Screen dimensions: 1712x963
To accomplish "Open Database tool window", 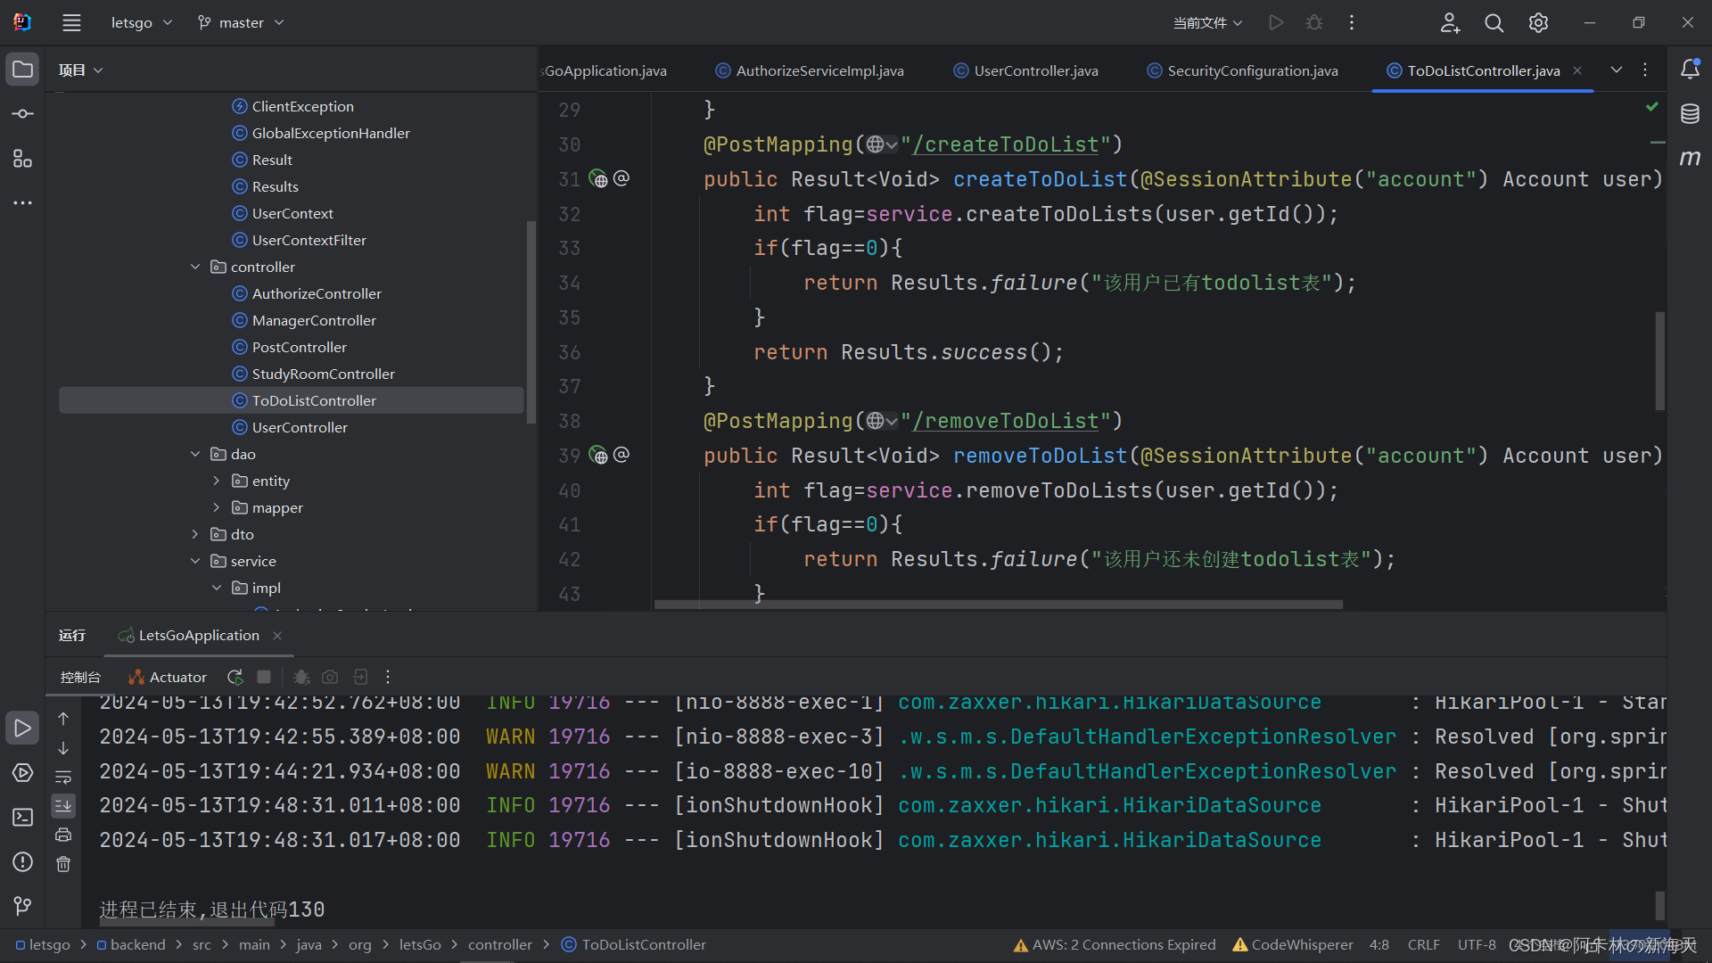I will (1690, 114).
